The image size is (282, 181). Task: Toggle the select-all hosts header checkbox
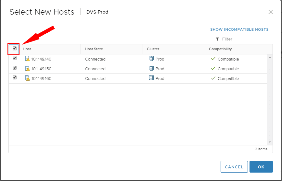click(x=15, y=48)
